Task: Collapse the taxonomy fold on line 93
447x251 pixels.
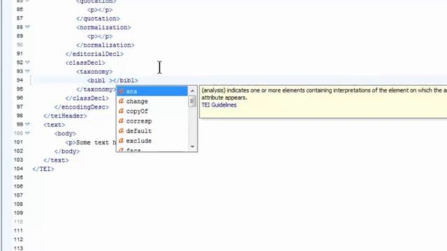Action: pos(27,71)
